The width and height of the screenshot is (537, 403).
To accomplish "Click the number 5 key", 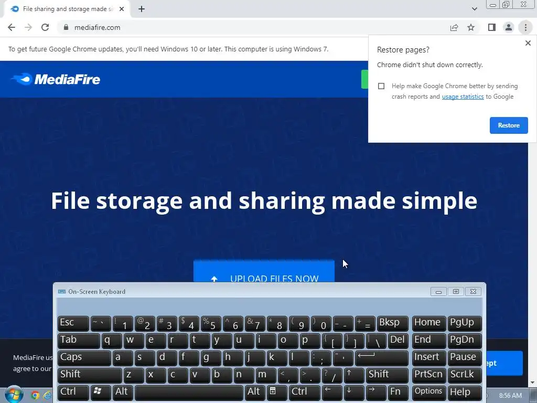I will coord(211,323).
